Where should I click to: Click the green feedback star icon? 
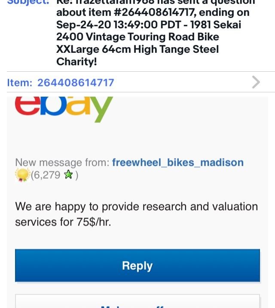click(x=69, y=174)
